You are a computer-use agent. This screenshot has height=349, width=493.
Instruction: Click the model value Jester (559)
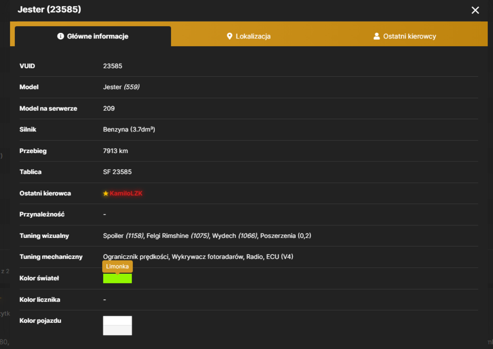(x=121, y=87)
